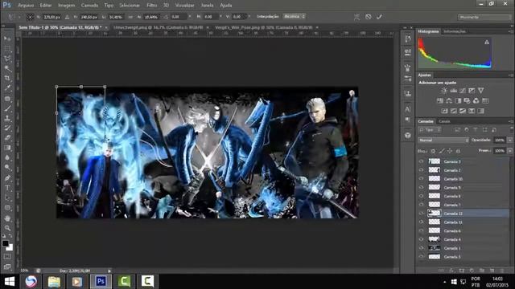Select the Eyedropper tool
This screenshot has height=289, width=515.
pyautogui.click(x=7, y=88)
